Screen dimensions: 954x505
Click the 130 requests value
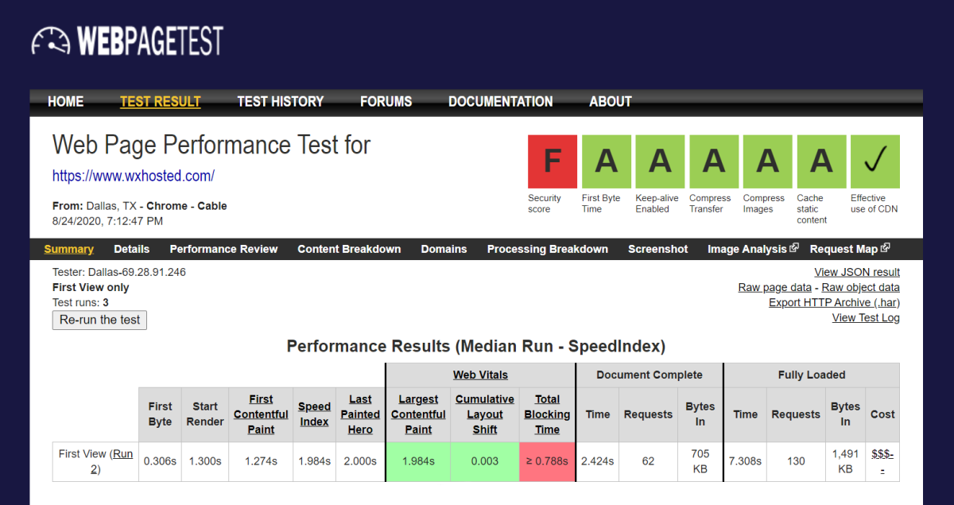click(795, 461)
